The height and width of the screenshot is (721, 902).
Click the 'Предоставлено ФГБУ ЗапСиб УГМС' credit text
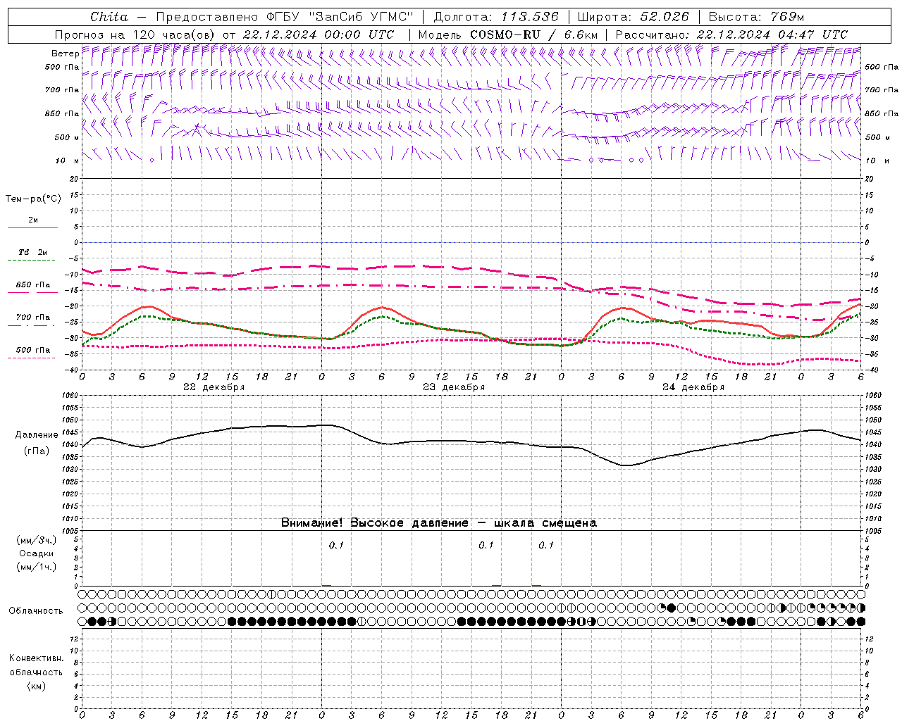point(284,17)
